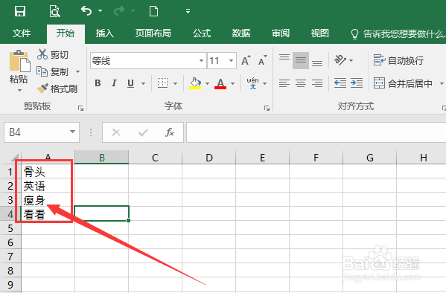Expand the 粘贴 options dropdown arrow
The width and height of the screenshot is (446, 293).
(19, 91)
